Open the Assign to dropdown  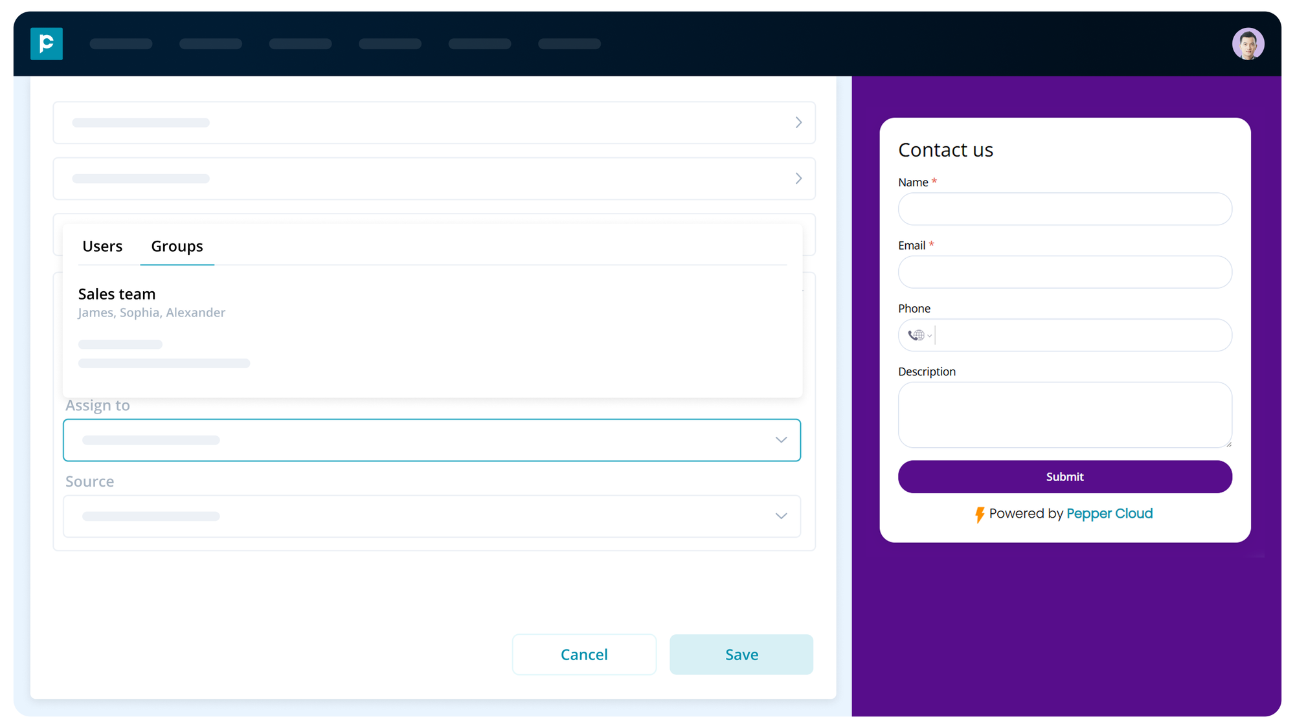(x=781, y=440)
